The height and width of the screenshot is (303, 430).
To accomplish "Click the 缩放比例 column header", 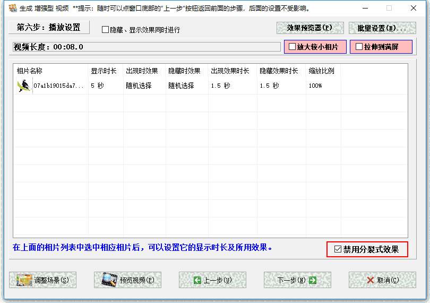I will tap(323, 71).
